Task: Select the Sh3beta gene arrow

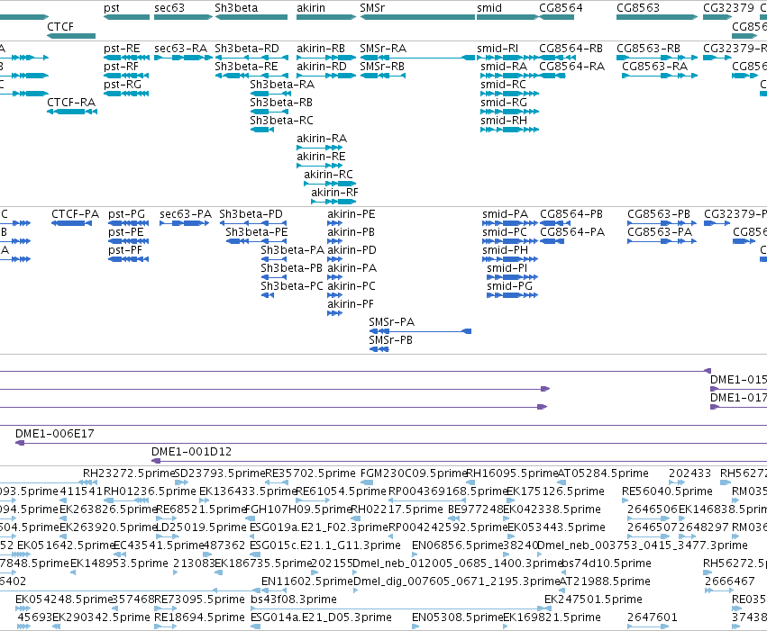Action: pos(251,17)
